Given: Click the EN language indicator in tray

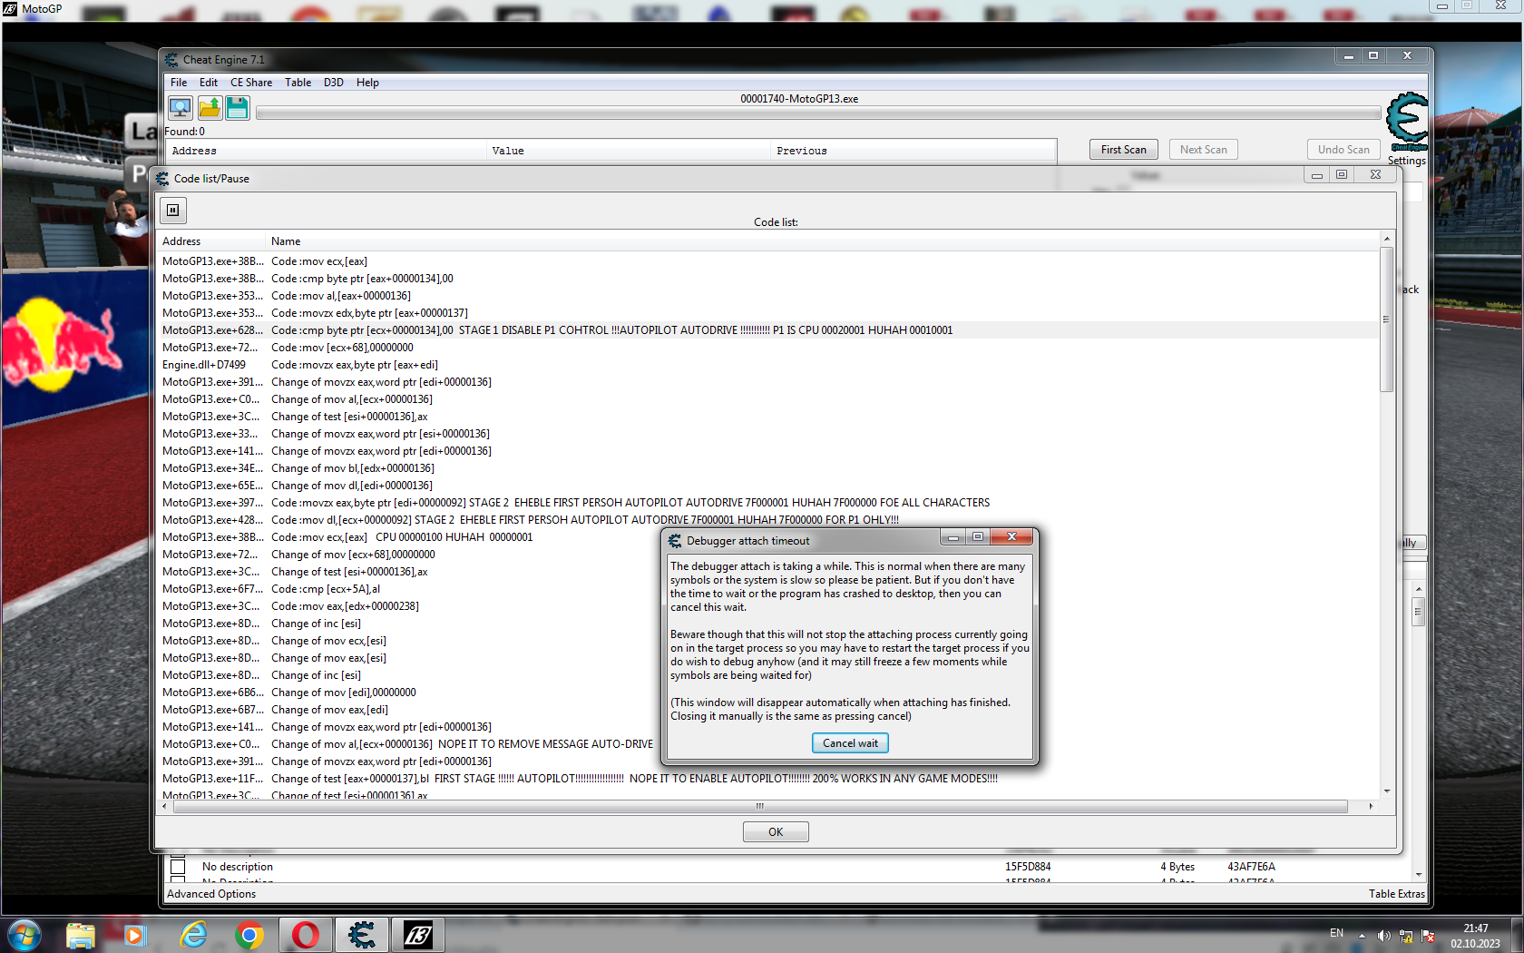Looking at the screenshot, I should click(x=1336, y=933).
